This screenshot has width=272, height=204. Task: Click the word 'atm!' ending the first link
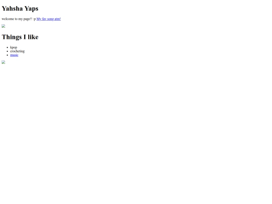pos(57,19)
